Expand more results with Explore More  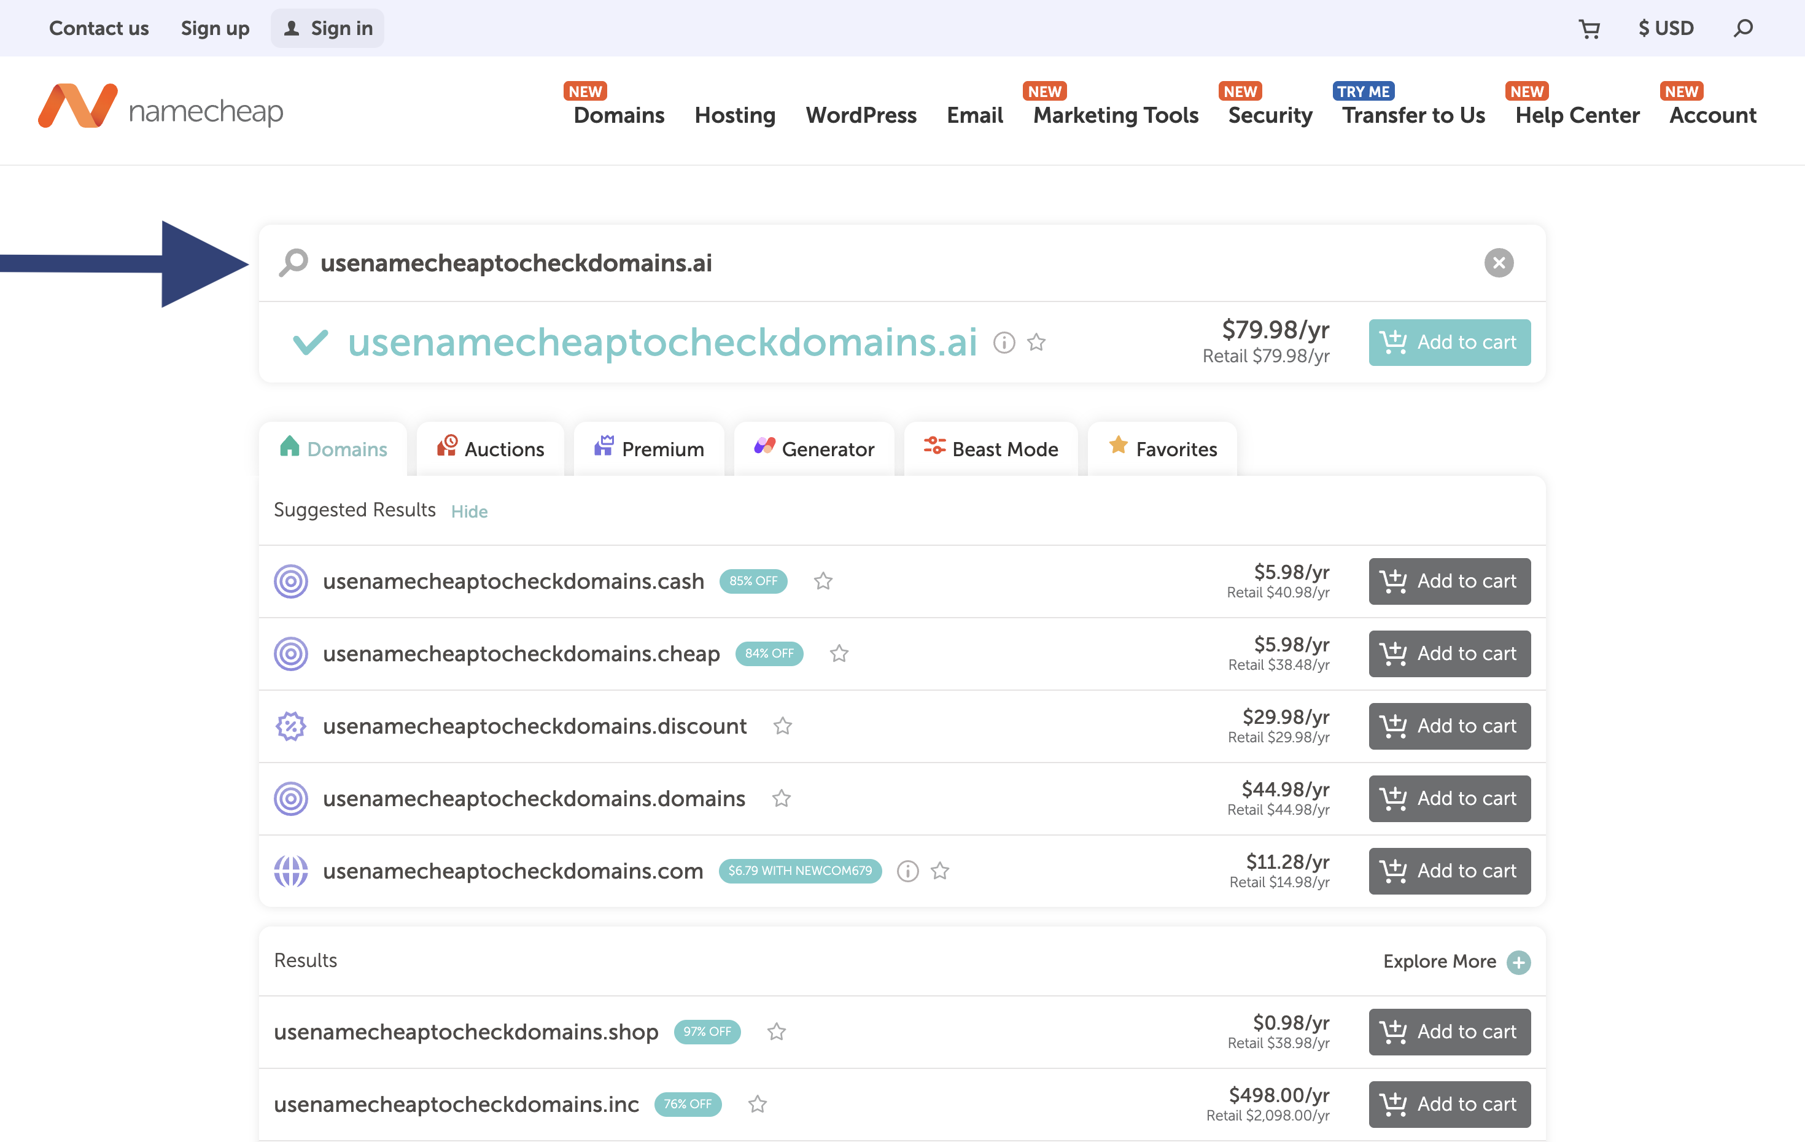click(x=1454, y=961)
